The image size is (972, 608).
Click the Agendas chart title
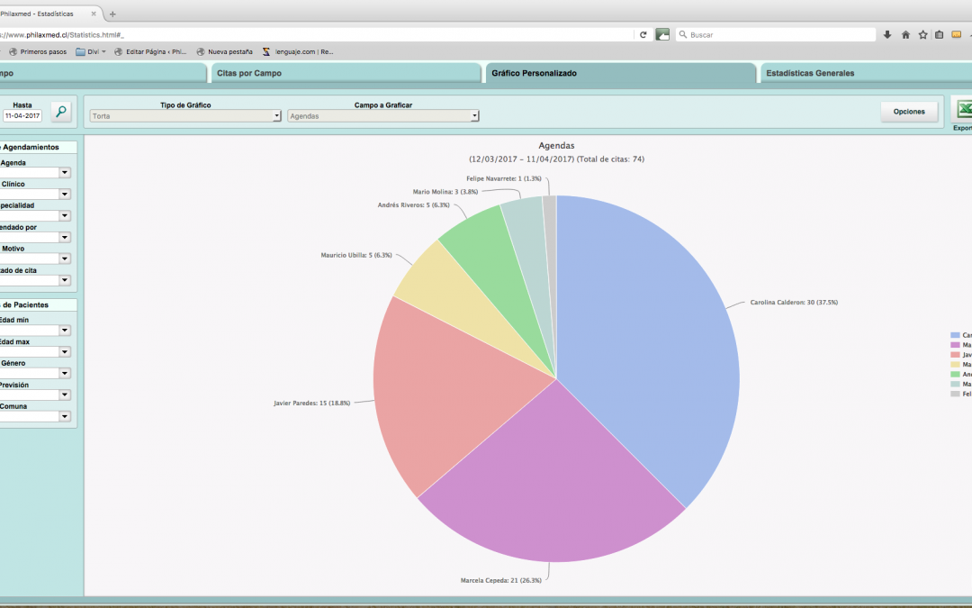[557, 146]
